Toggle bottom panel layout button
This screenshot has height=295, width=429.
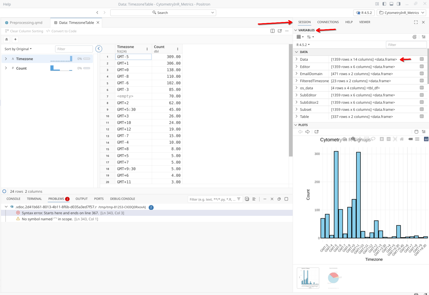391,4
